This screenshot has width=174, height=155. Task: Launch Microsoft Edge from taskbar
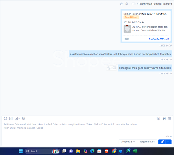(x=92, y=151)
